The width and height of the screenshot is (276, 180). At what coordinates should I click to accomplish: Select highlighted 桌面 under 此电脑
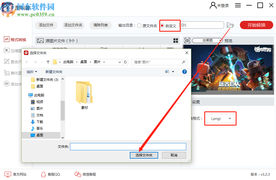[x=41, y=135]
